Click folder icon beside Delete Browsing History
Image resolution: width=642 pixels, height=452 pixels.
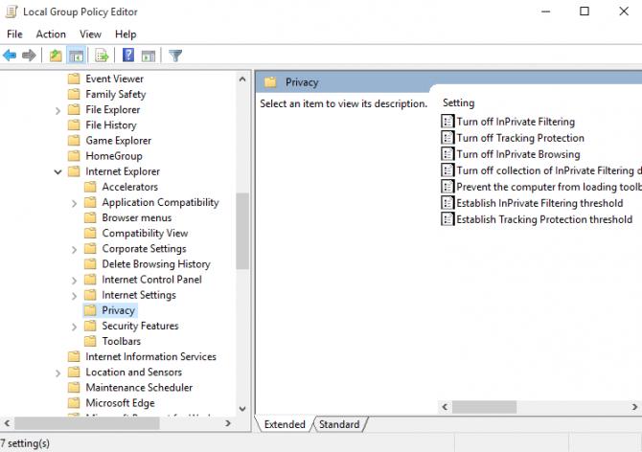(x=90, y=264)
